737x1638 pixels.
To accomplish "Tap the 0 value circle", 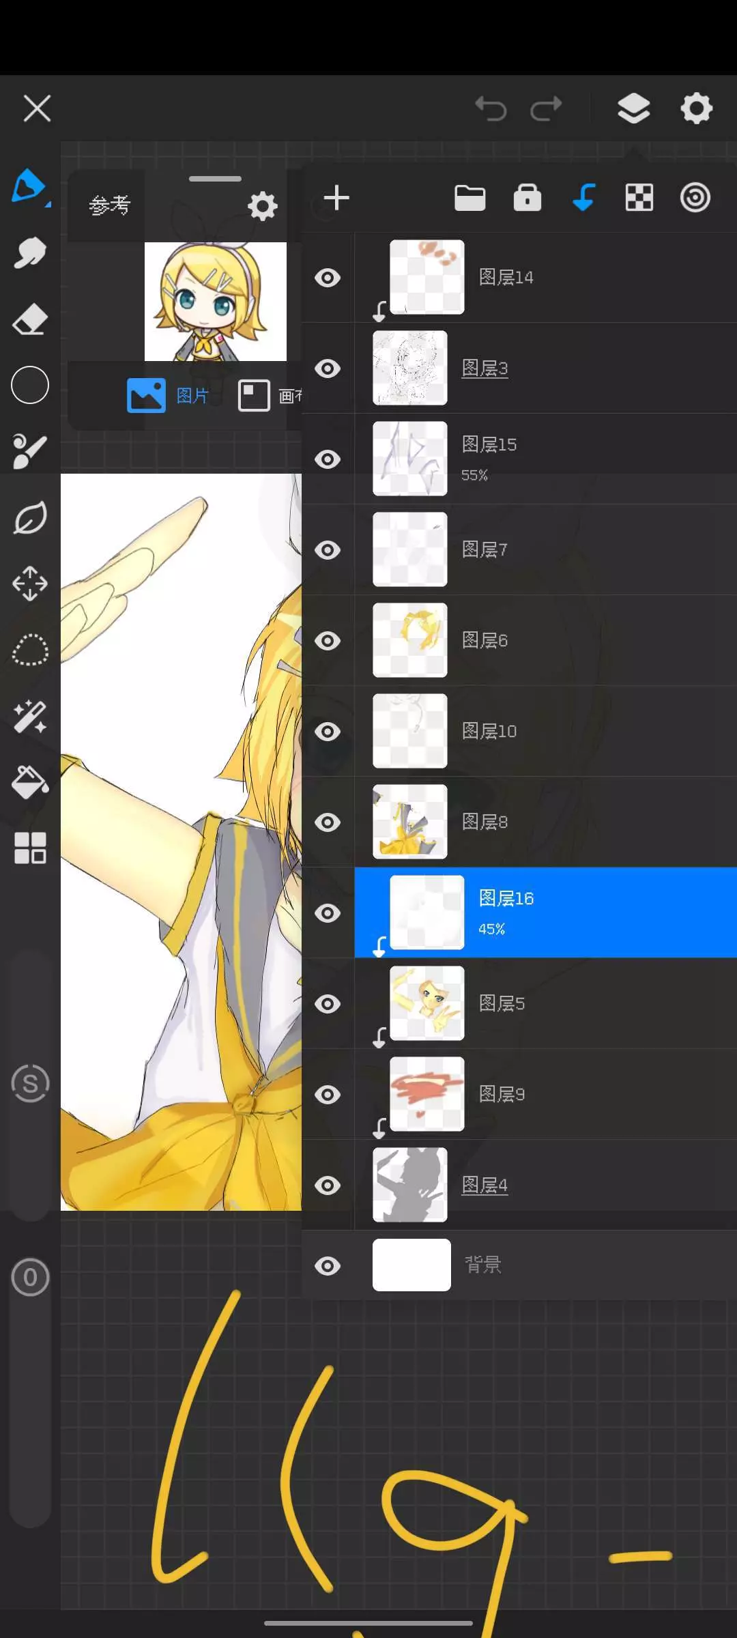I will 31,1277.
